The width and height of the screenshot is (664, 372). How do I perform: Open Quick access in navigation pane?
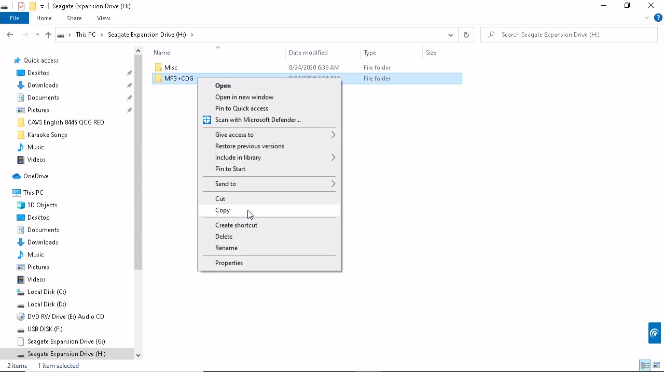pyautogui.click(x=41, y=61)
